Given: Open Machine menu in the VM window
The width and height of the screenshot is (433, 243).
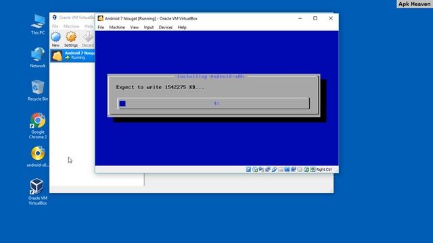Looking at the screenshot, I should tap(117, 27).
